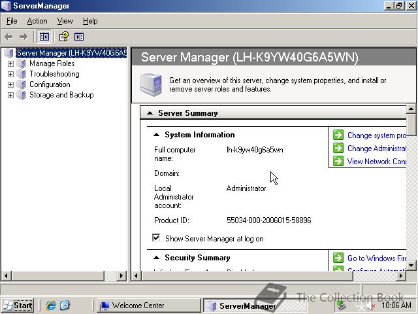
Task: Click the Manage Roles tree icon
Action: (x=21, y=63)
